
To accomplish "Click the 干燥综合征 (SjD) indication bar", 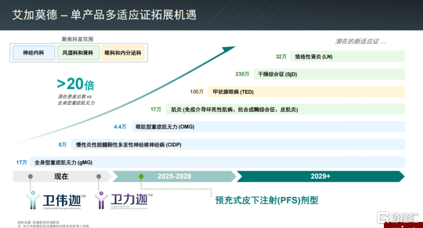I will pyautogui.click(x=329, y=74).
